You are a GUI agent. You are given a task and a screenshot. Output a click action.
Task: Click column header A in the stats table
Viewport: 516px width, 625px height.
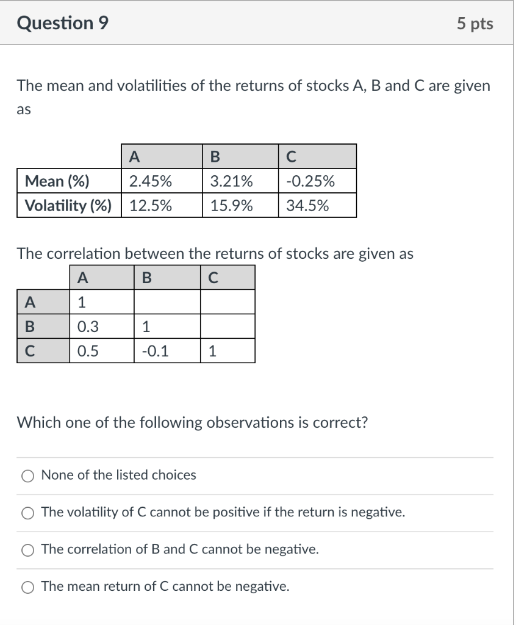(131, 156)
